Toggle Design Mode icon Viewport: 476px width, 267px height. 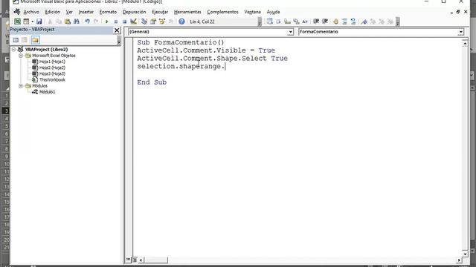pyautogui.click(x=133, y=22)
